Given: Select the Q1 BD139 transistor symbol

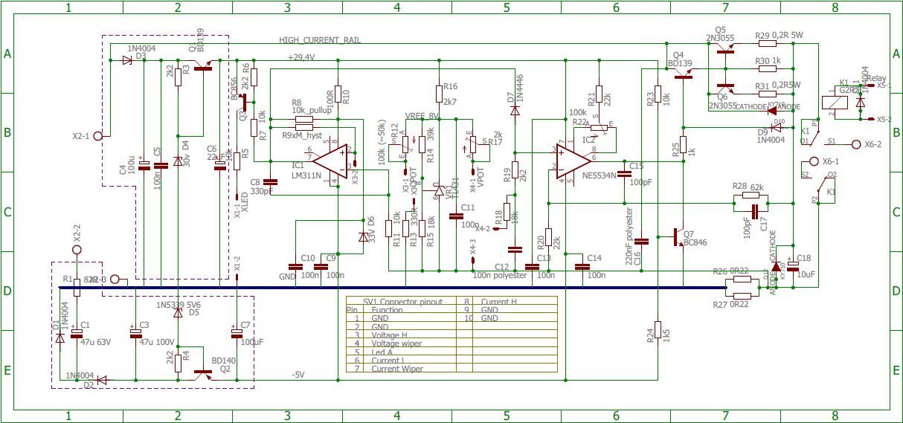Looking at the screenshot, I should click(204, 67).
